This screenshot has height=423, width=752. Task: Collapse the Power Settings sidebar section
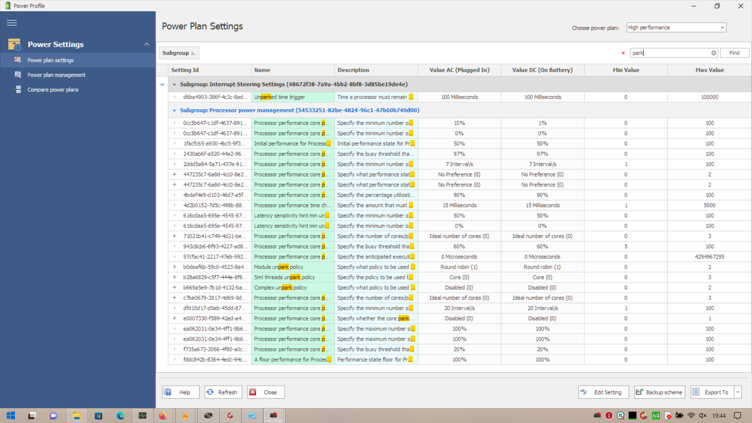pos(147,44)
